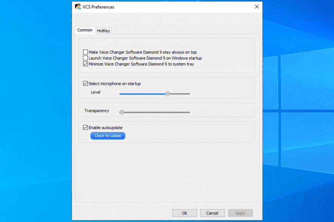Click the VCS Preferences title text

click(x=98, y=7)
